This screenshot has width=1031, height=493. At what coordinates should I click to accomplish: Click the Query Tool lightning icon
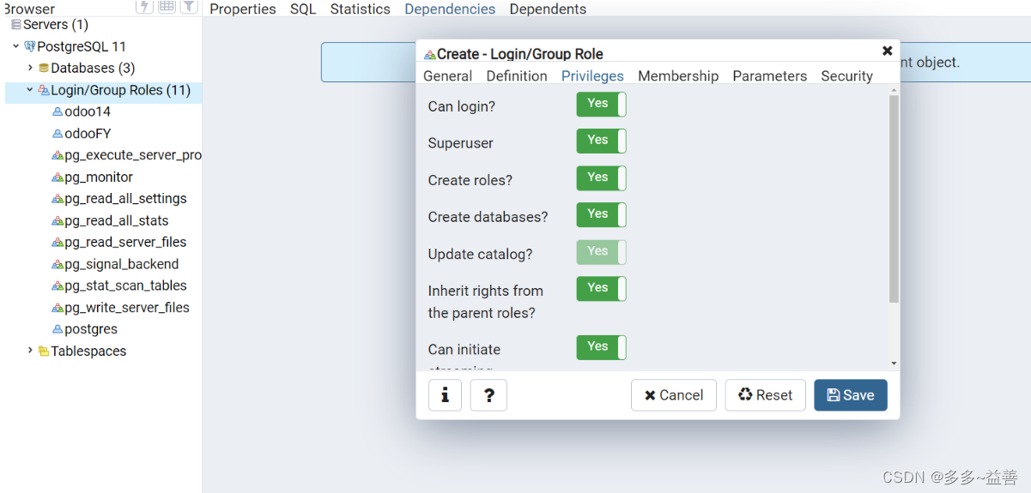coord(144,7)
